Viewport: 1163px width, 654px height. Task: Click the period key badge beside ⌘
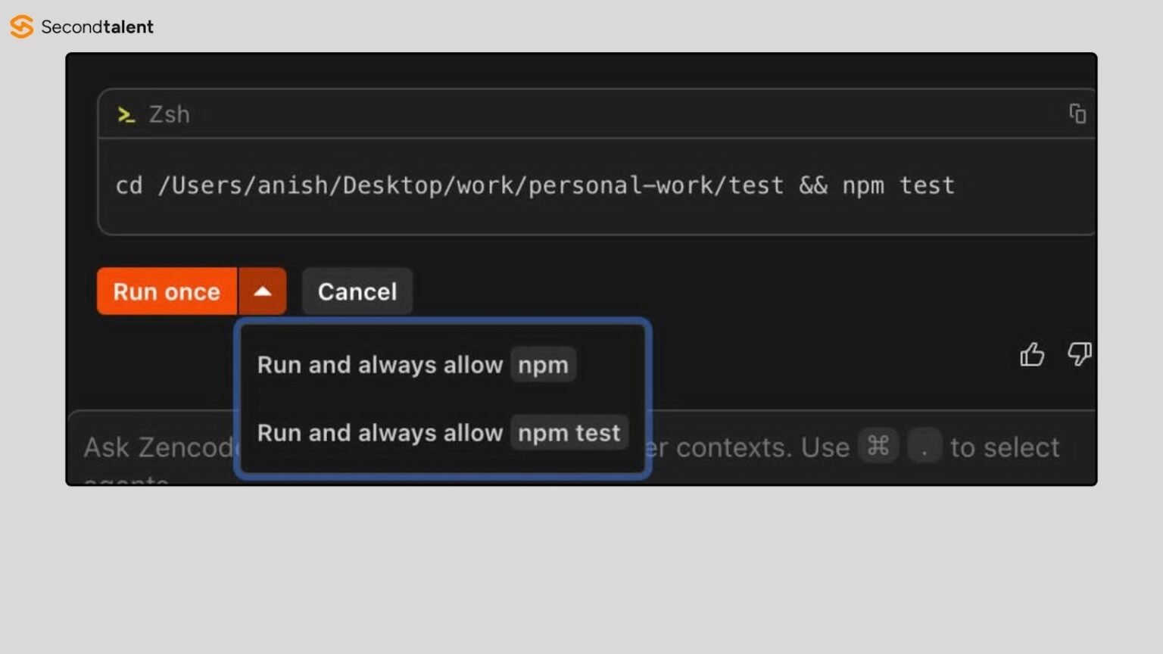(924, 446)
